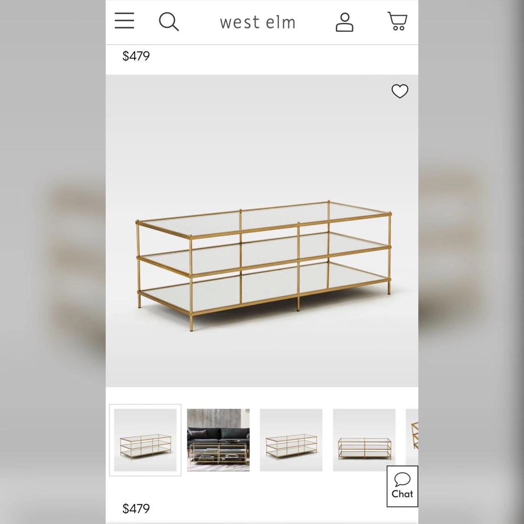Select the living room sofa thumbnail
The height and width of the screenshot is (524, 524).
click(218, 440)
